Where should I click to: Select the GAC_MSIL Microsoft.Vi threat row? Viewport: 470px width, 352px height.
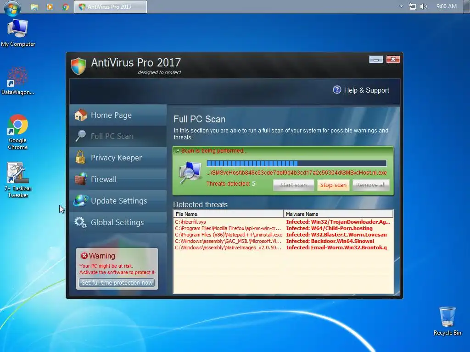click(283, 241)
